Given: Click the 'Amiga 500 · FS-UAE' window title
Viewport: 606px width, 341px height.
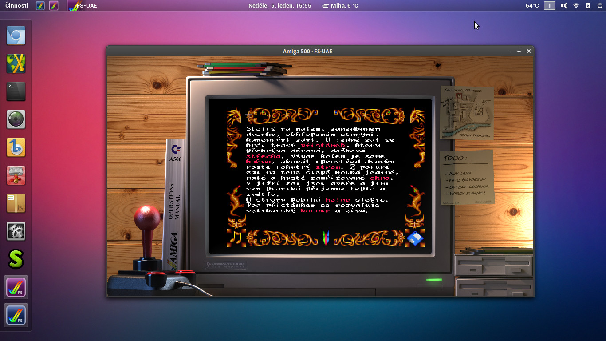Looking at the screenshot, I should [307, 52].
